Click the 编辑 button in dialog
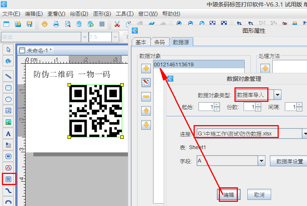Viewport: 307px width, 206px height. (228, 195)
